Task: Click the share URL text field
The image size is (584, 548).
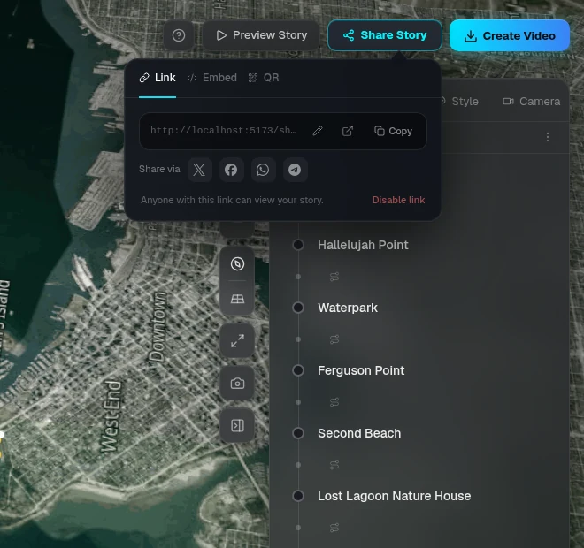Action: click(x=224, y=131)
